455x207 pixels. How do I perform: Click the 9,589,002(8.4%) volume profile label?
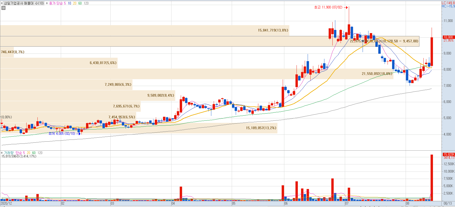(161, 96)
